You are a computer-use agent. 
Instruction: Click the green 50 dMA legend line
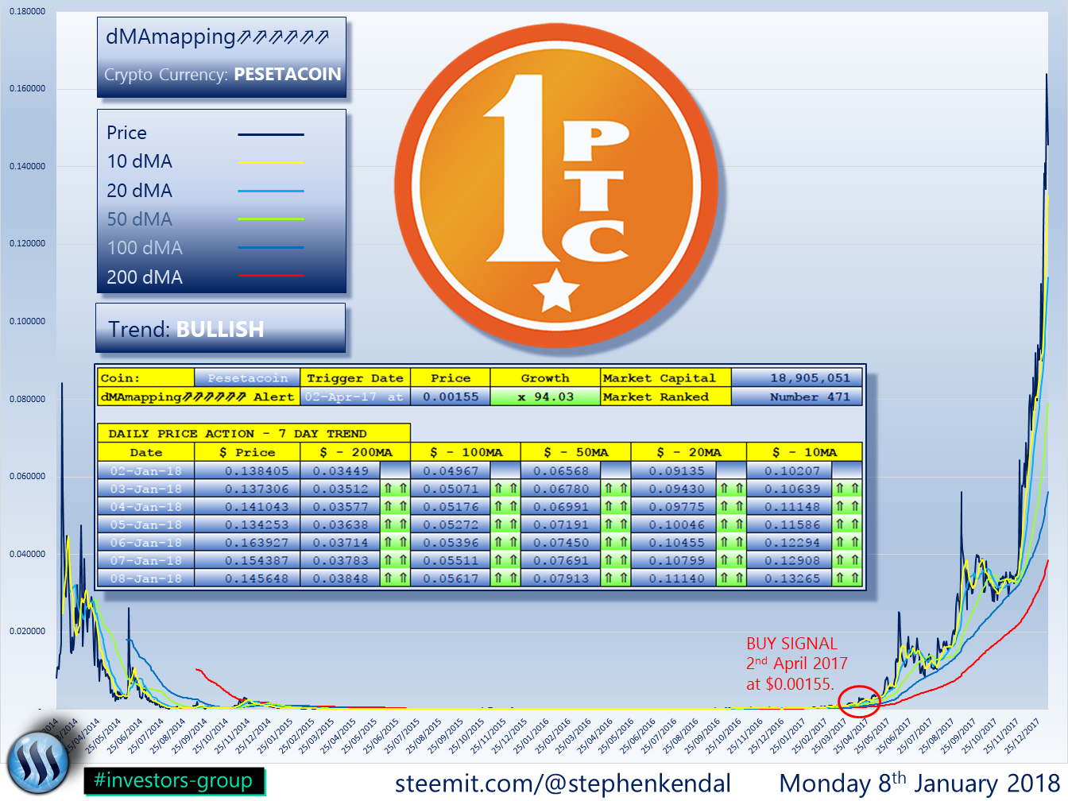click(x=271, y=219)
